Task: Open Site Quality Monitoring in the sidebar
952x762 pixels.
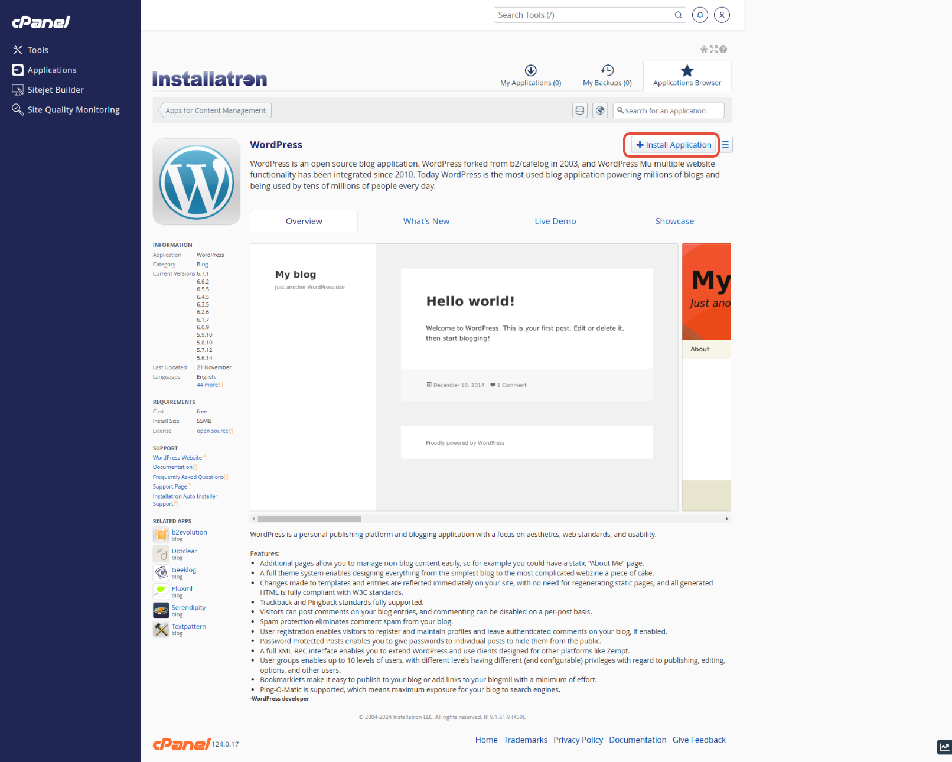Action: (x=66, y=110)
